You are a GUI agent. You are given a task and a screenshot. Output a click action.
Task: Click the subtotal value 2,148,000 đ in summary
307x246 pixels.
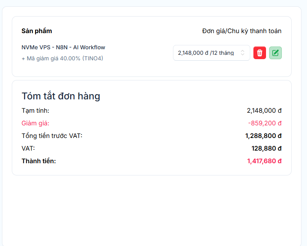(x=264, y=111)
